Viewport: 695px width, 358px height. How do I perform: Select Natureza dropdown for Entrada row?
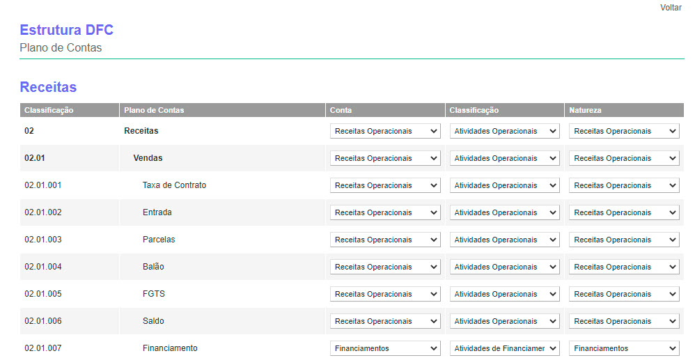tap(624, 212)
